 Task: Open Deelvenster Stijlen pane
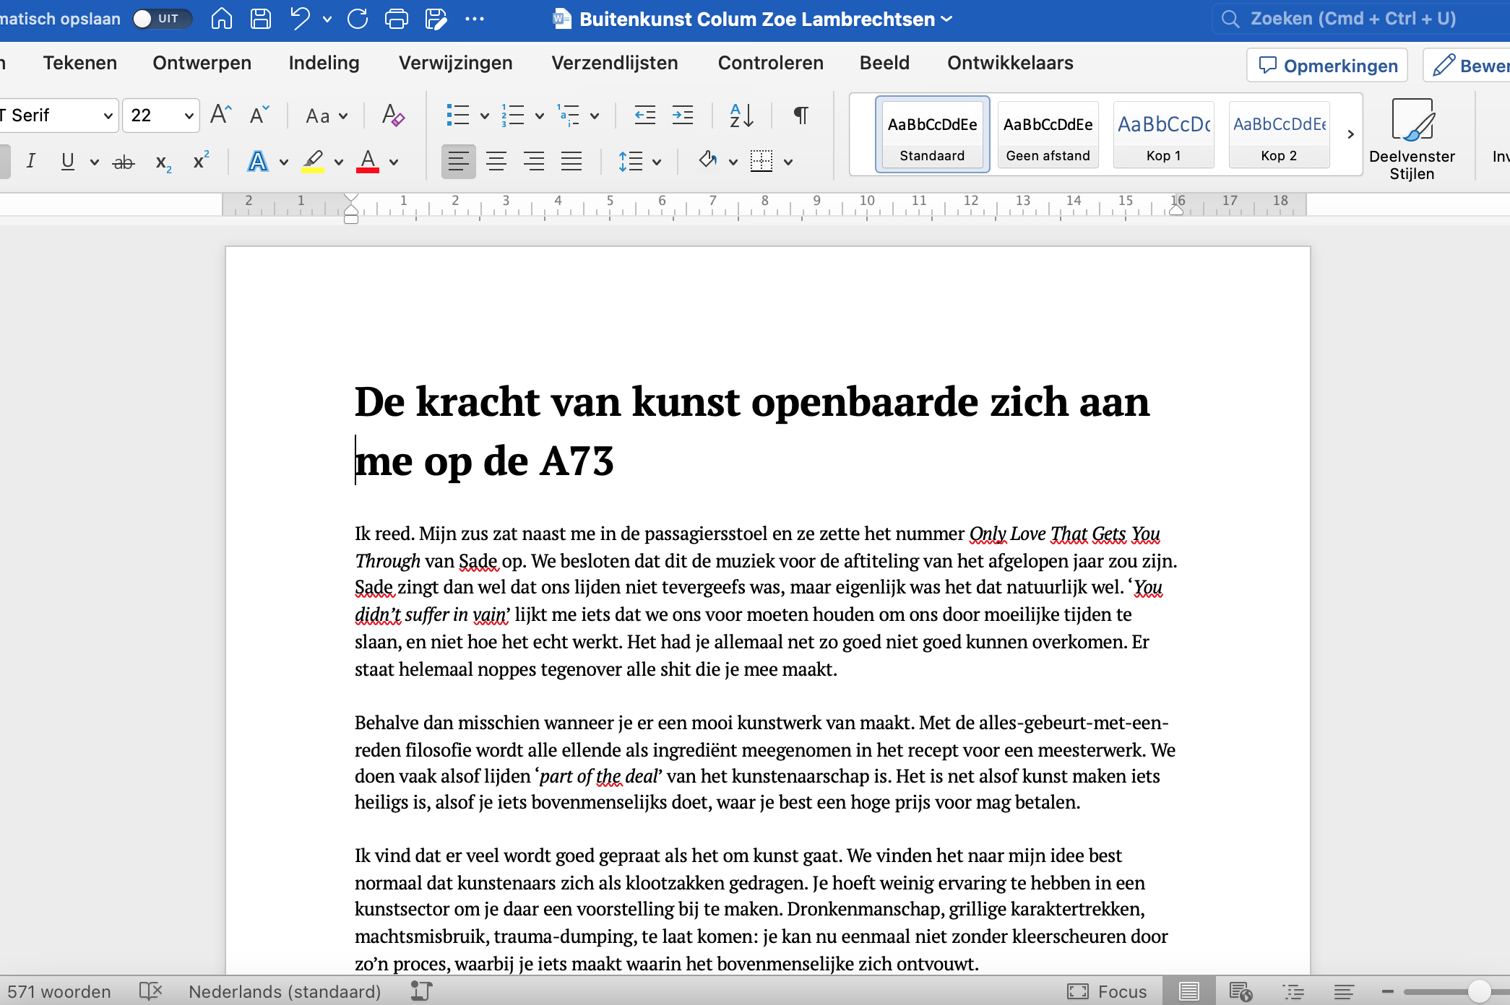click(x=1412, y=139)
